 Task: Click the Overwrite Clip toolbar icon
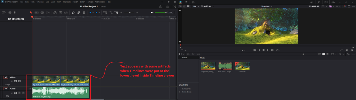pyautogui.click(x=60, y=12)
